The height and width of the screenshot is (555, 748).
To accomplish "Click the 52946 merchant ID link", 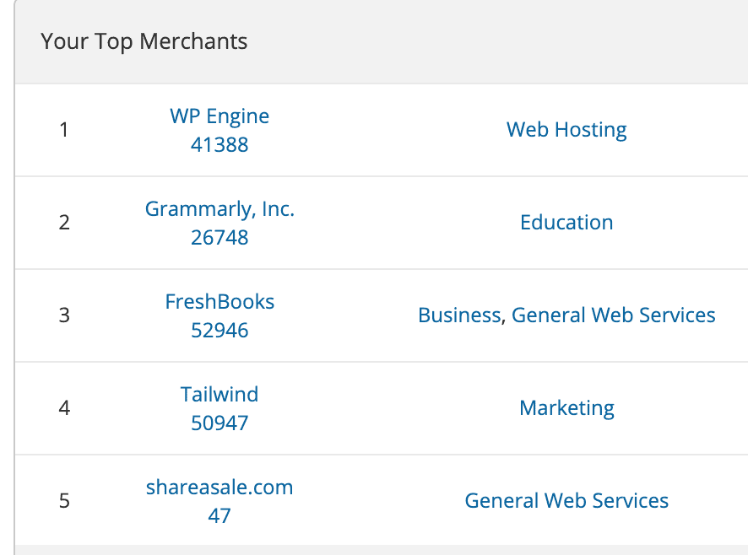I will click(x=220, y=330).
